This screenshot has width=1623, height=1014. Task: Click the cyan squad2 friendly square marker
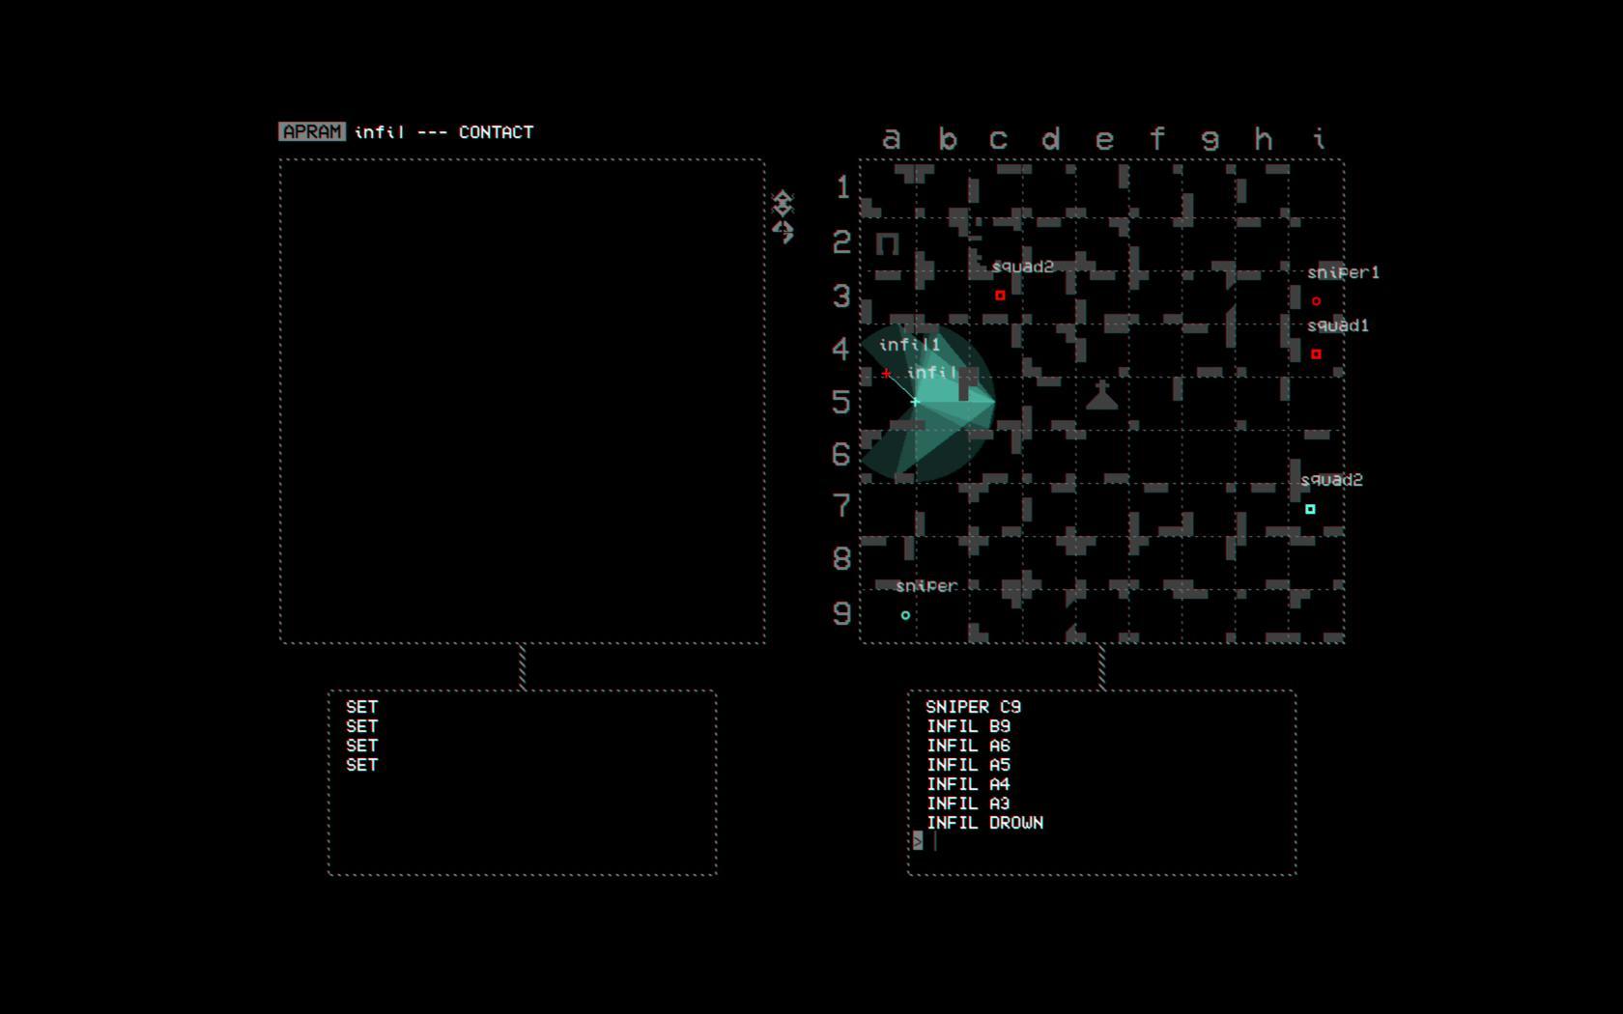1310,509
